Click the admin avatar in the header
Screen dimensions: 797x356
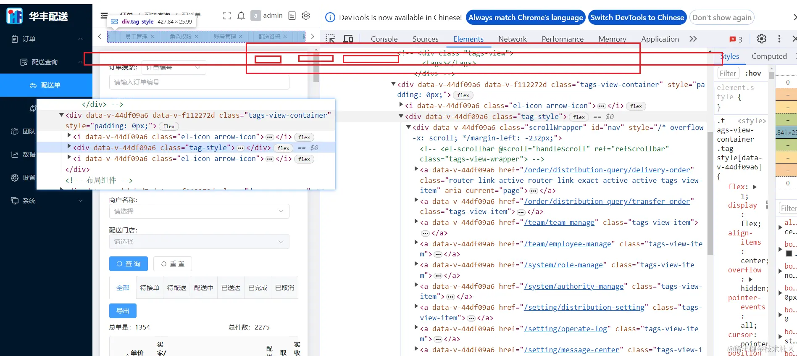click(255, 16)
